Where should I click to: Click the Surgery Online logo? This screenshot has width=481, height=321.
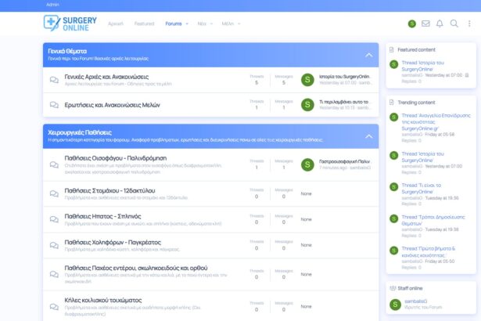point(70,23)
